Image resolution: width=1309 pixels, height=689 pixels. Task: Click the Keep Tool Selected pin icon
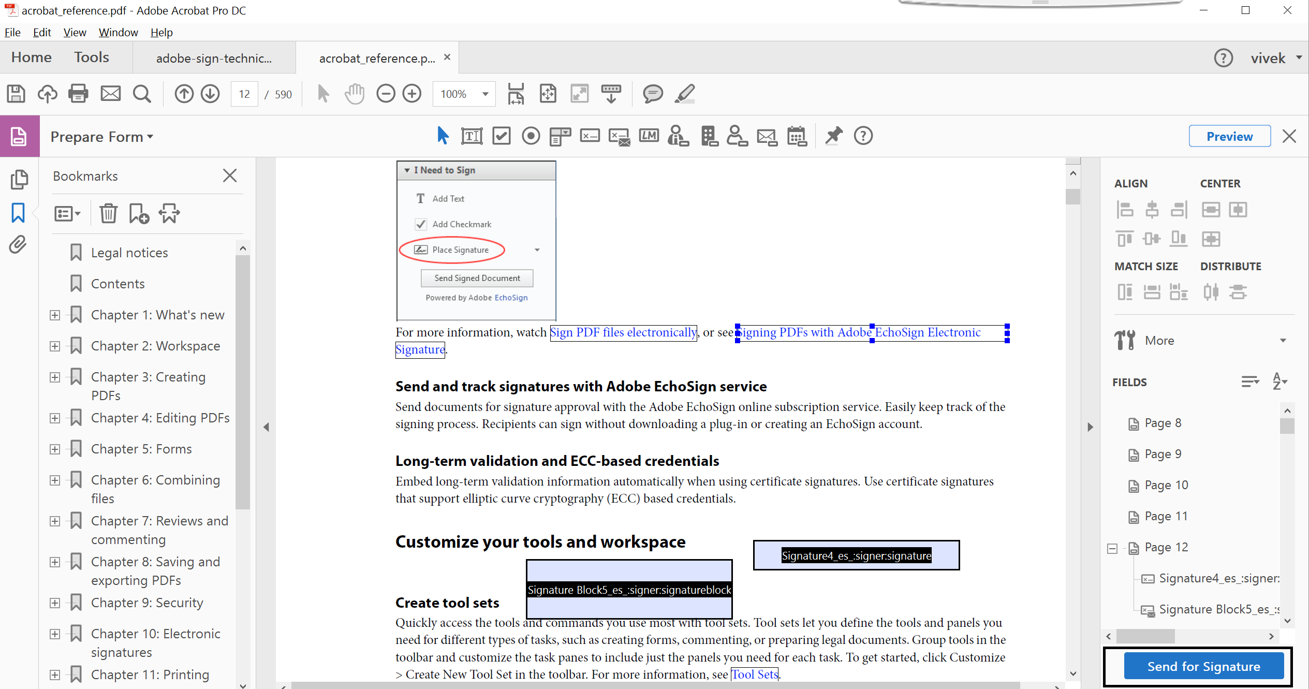tap(833, 136)
